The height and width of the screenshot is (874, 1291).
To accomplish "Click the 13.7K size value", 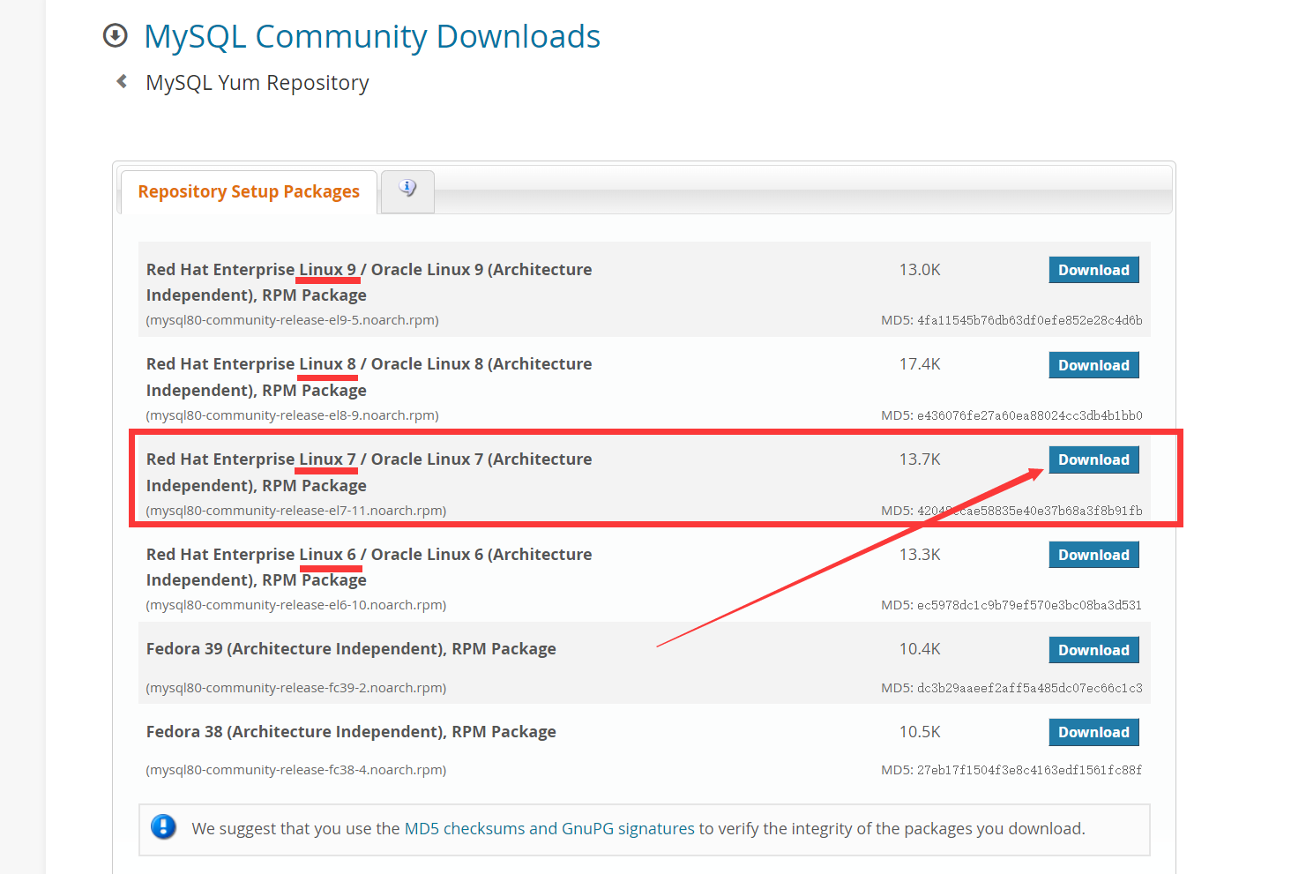I will 920,459.
